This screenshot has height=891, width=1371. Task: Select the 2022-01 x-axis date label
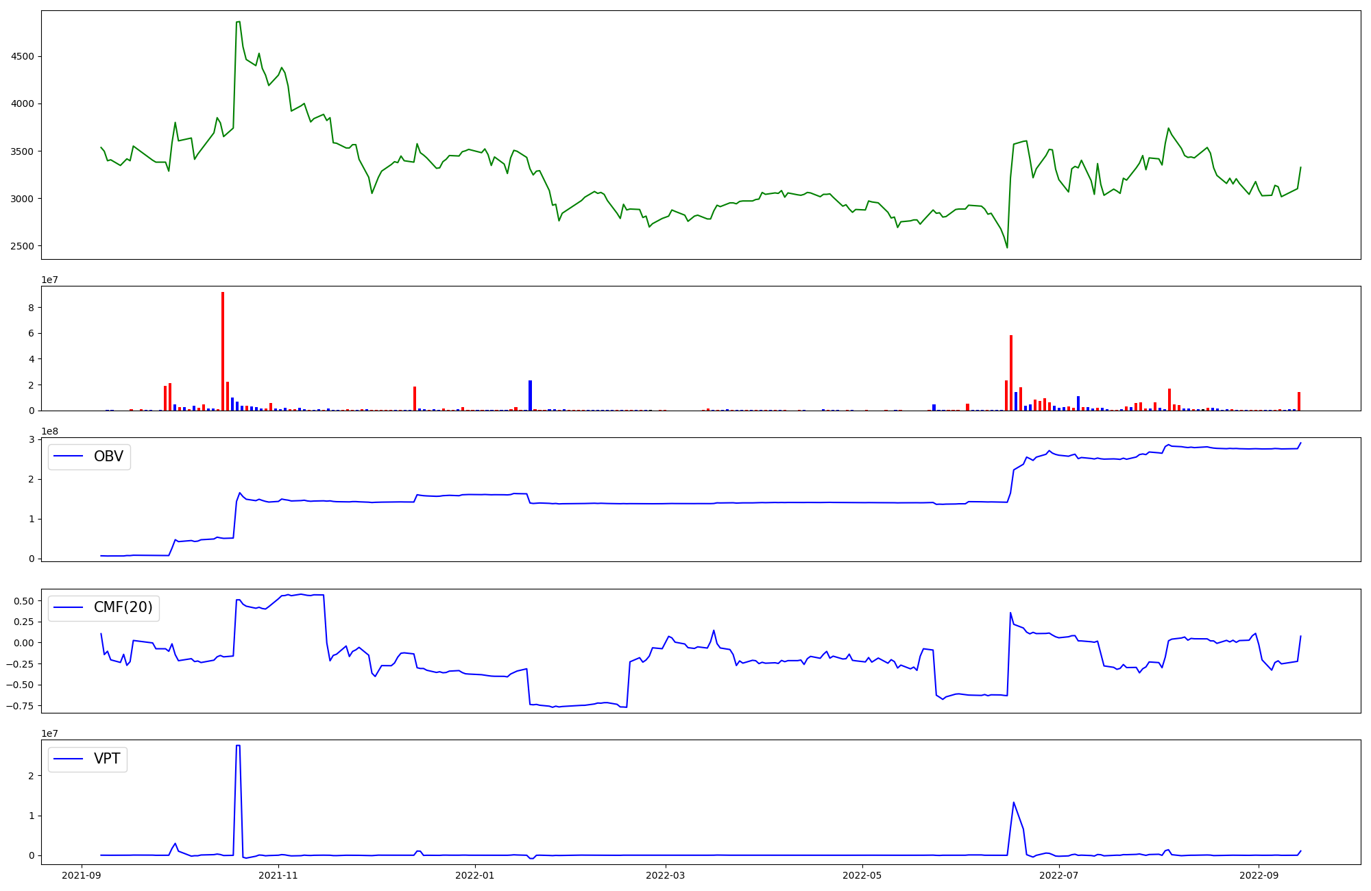click(x=474, y=875)
